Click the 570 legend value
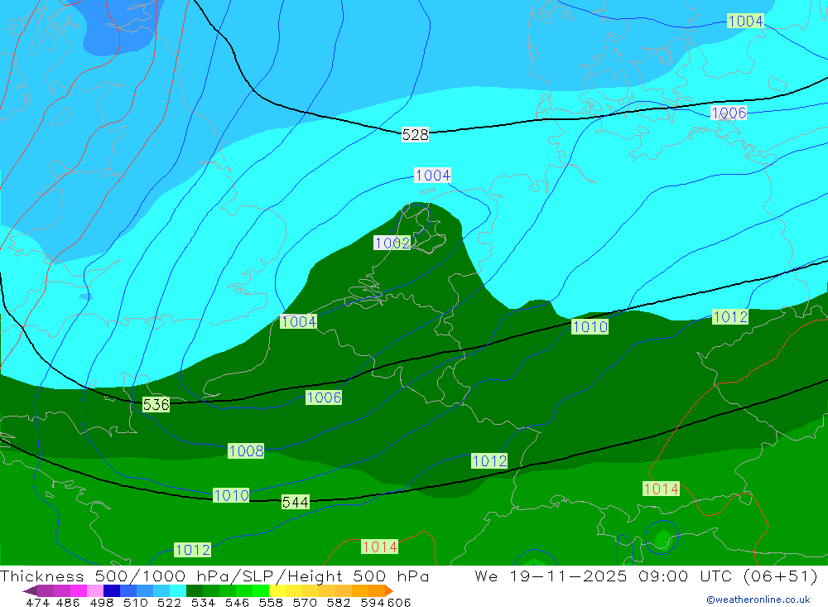Screen dimensions: 828x607 click(x=305, y=602)
